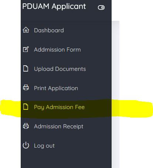Click the Dashboard home icon
Viewport: 153px width, 168px height.
(x=26, y=30)
